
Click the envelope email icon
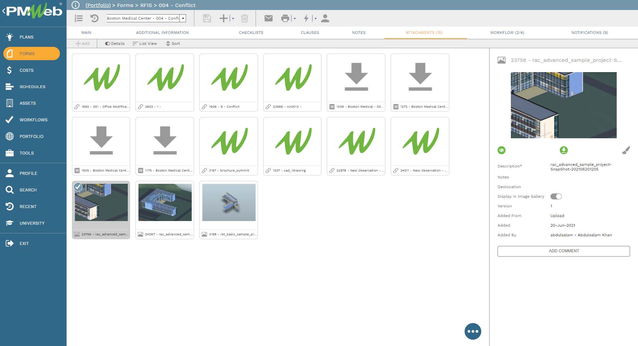pos(269,18)
